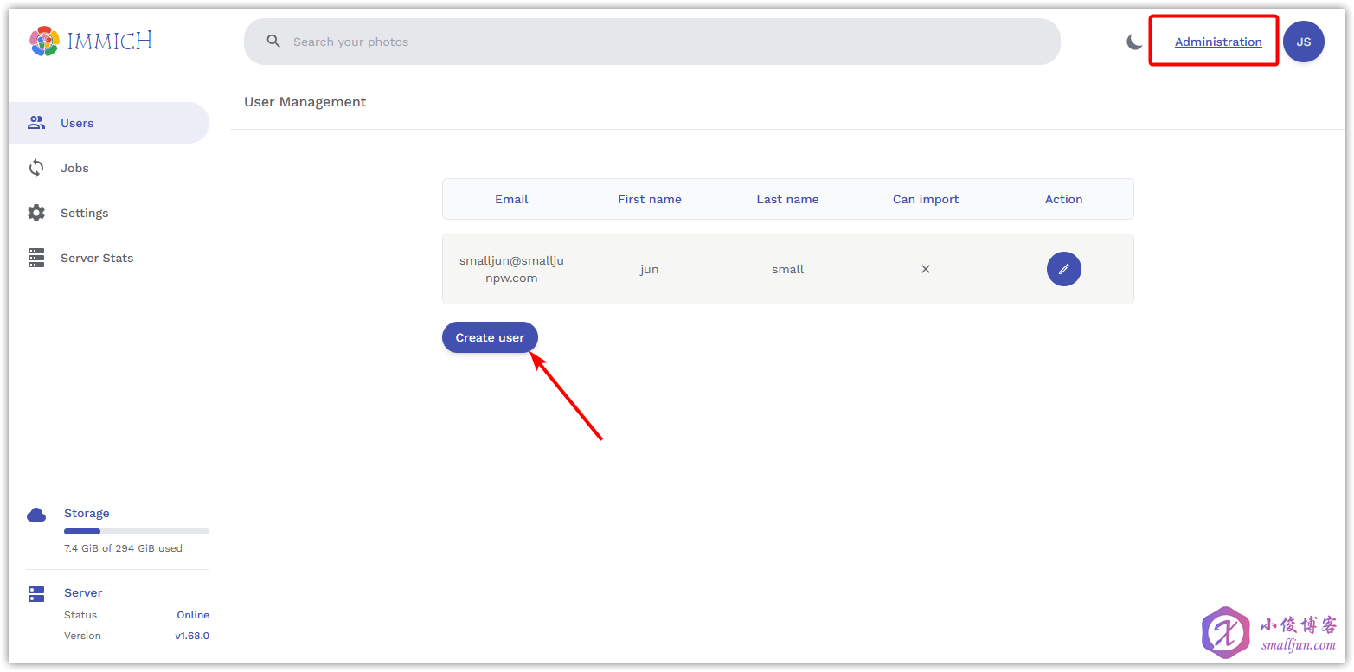Click the First name column header
Viewport: 1354px width, 672px height.
pos(650,199)
